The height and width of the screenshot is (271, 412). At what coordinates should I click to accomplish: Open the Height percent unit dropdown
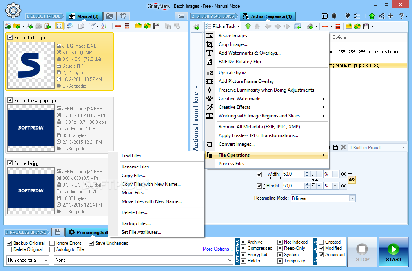335,186
